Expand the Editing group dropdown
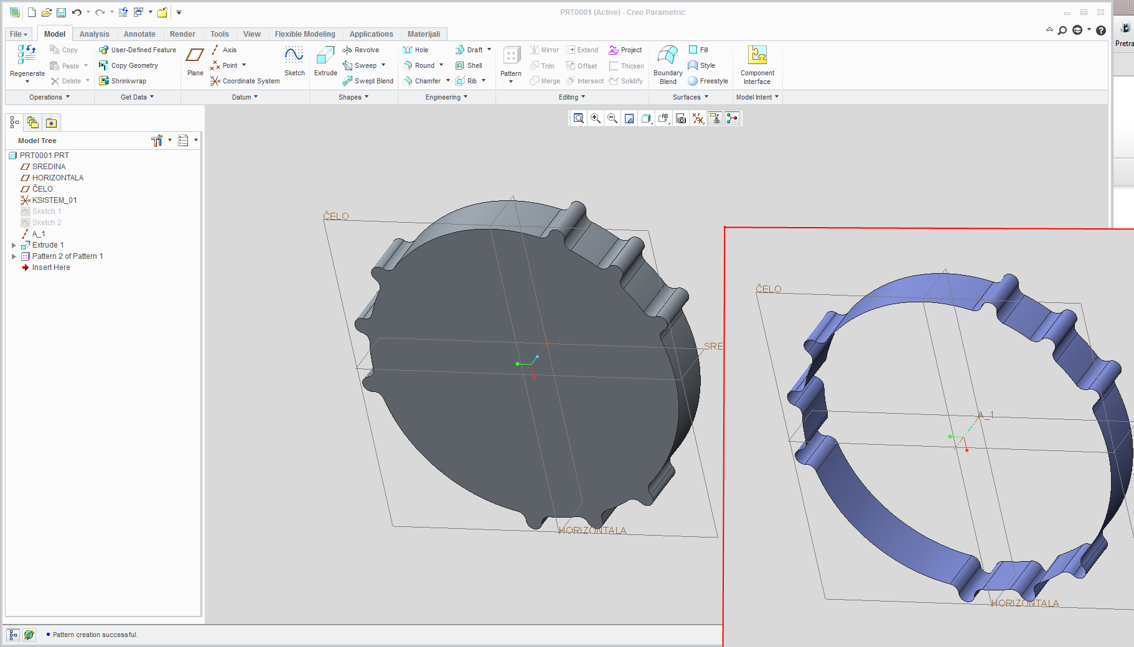The height and width of the screenshot is (647, 1134). [x=572, y=97]
